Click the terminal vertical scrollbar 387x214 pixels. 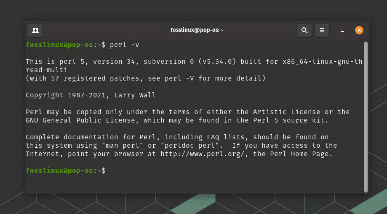[x=366, y=117]
